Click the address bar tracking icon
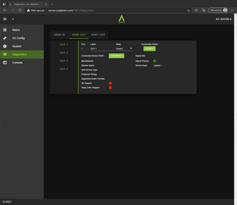 click(x=188, y=10)
